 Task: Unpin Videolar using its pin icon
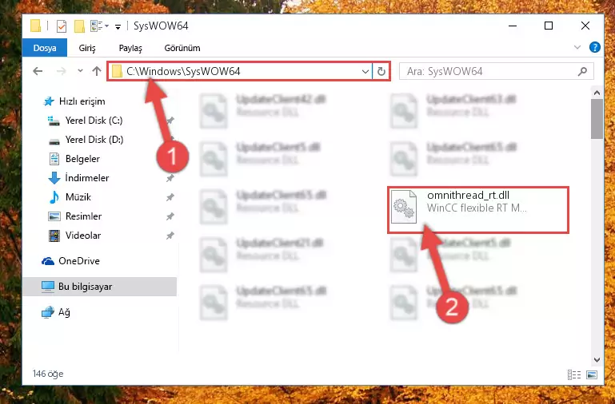(170, 236)
